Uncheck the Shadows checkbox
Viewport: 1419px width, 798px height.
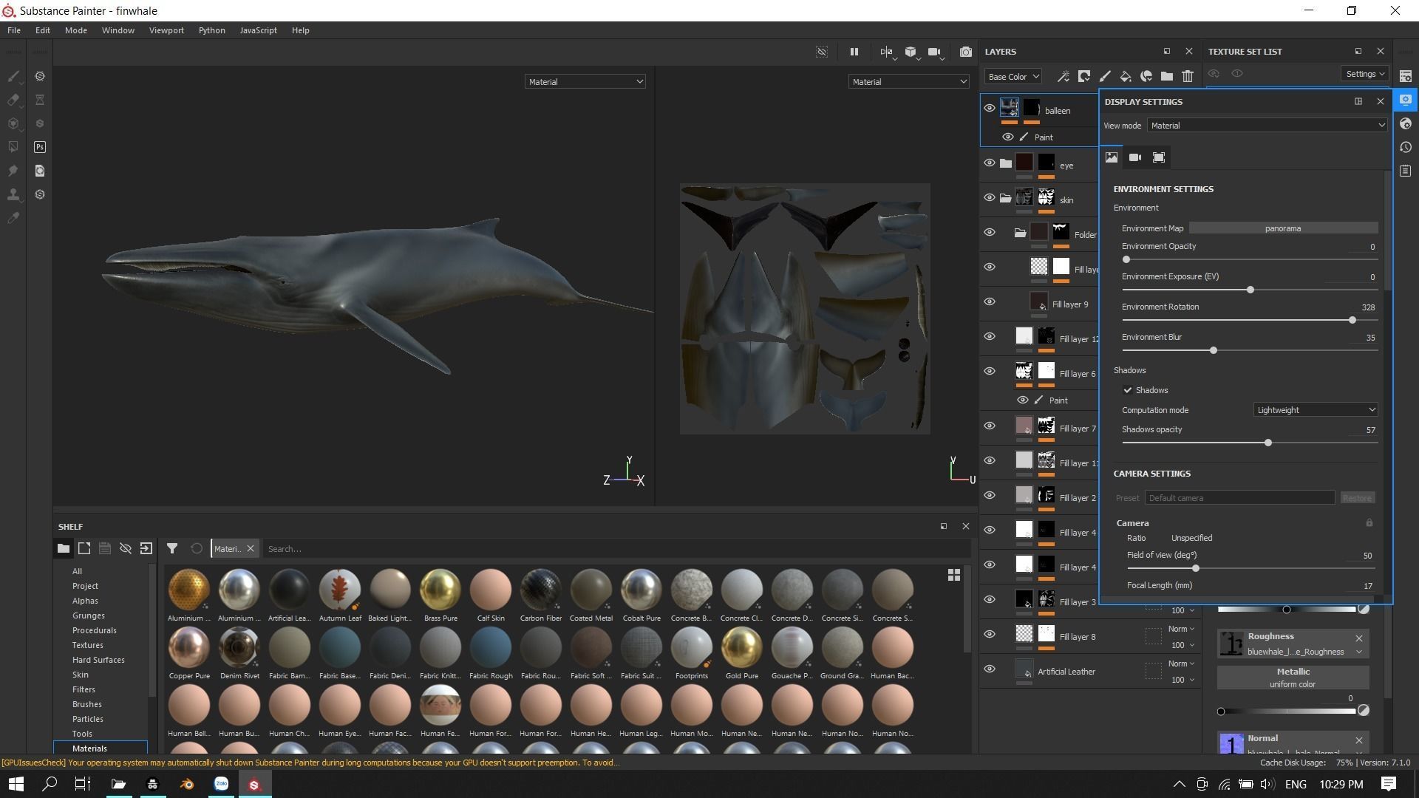[1128, 390]
